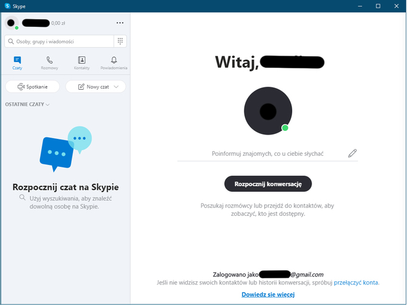407x305 pixels.
Task: Open the Dowiedz się więcej link
Action: coord(268,294)
